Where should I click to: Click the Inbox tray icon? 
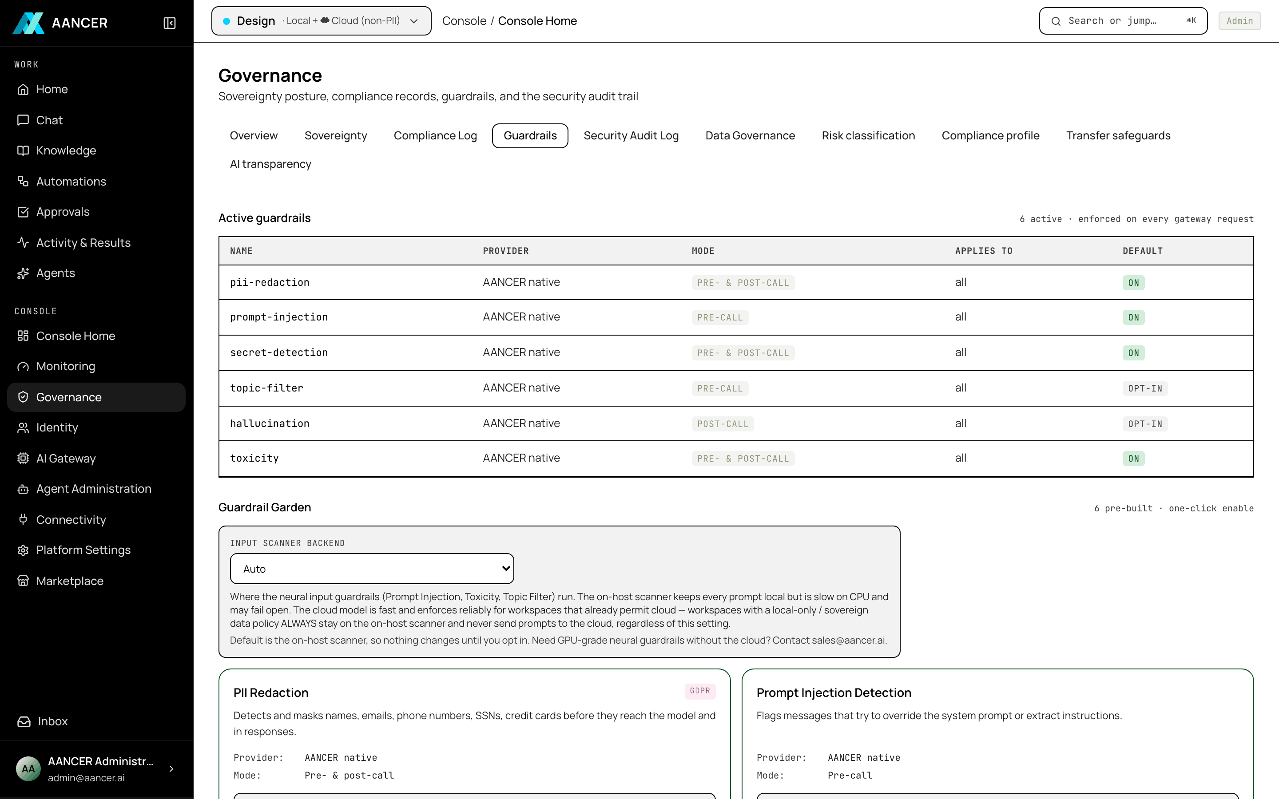(24, 721)
